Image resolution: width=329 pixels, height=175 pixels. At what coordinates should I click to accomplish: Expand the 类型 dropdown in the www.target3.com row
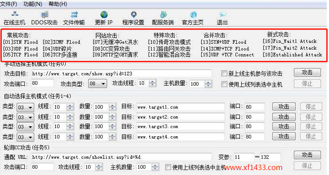coord(25,127)
